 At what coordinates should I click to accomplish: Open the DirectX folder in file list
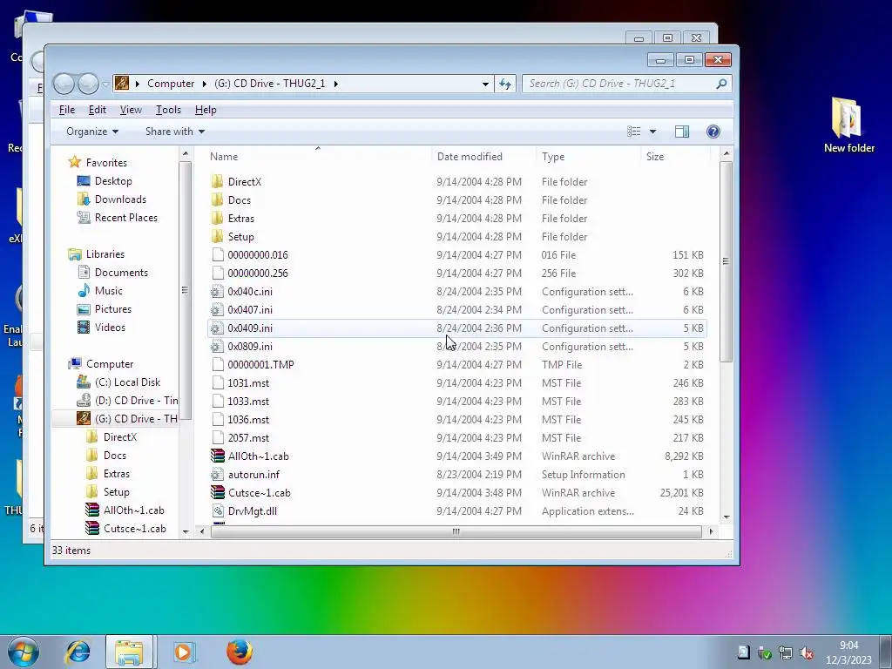(244, 182)
